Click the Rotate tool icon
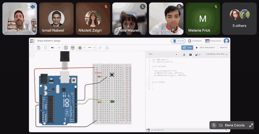Screen dimensions: 259x134 coord(100,48)
